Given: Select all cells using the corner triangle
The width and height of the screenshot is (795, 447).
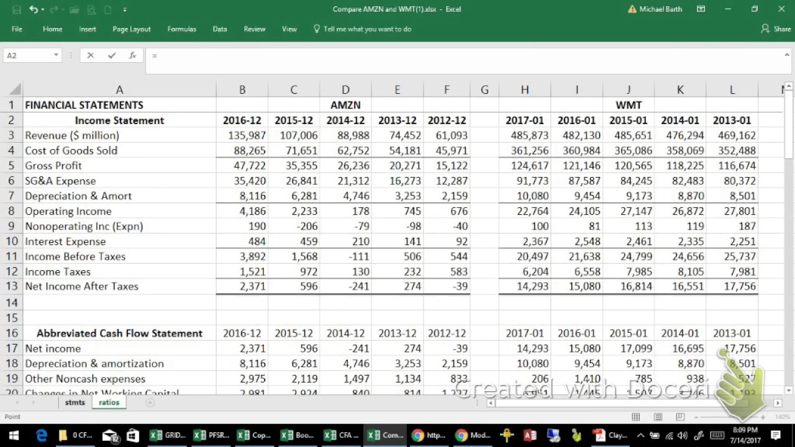Looking at the screenshot, I should pyautogui.click(x=15, y=90).
